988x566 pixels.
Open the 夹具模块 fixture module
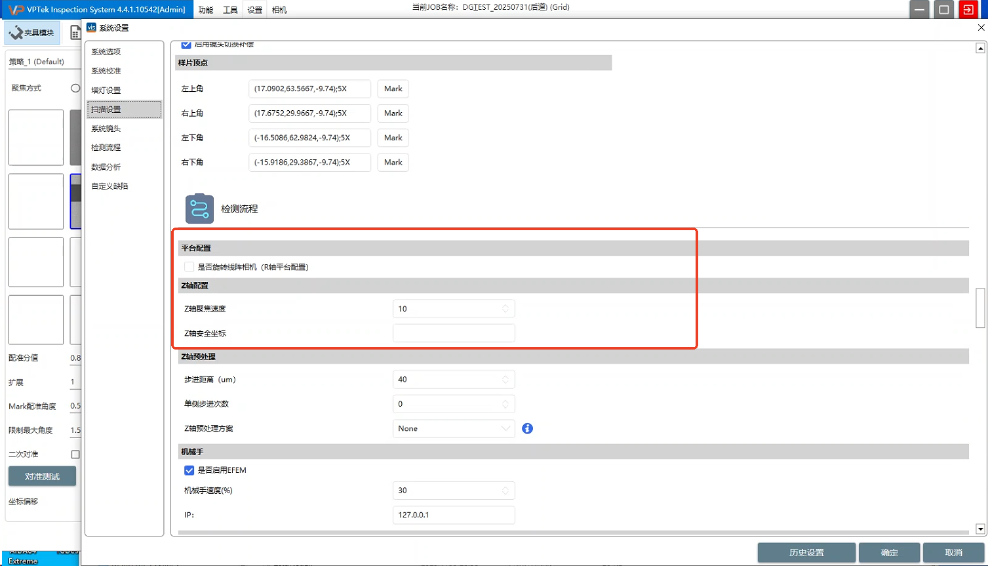coord(32,32)
